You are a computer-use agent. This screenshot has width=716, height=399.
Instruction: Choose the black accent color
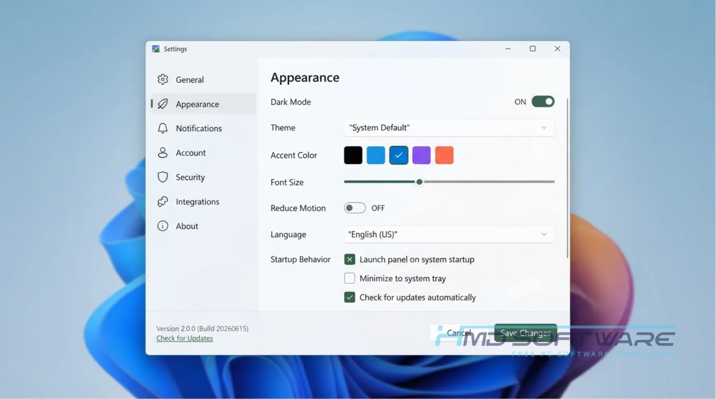(x=353, y=155)
